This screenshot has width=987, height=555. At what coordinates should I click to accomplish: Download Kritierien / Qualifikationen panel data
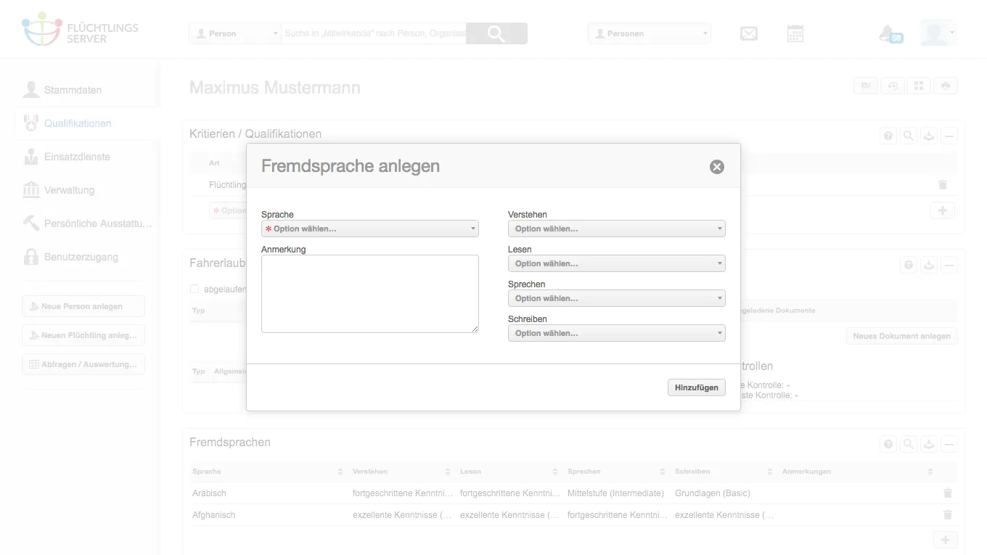click(929, 135)
